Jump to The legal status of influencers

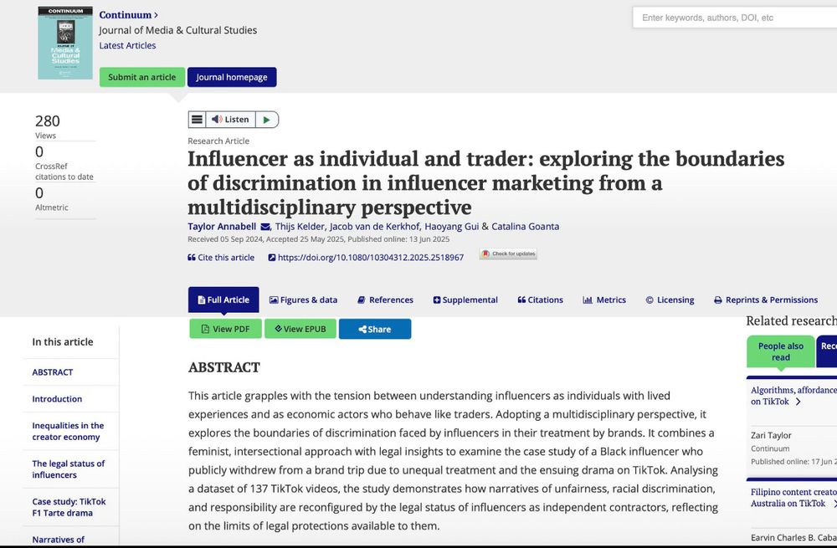(x=69, y=469)
